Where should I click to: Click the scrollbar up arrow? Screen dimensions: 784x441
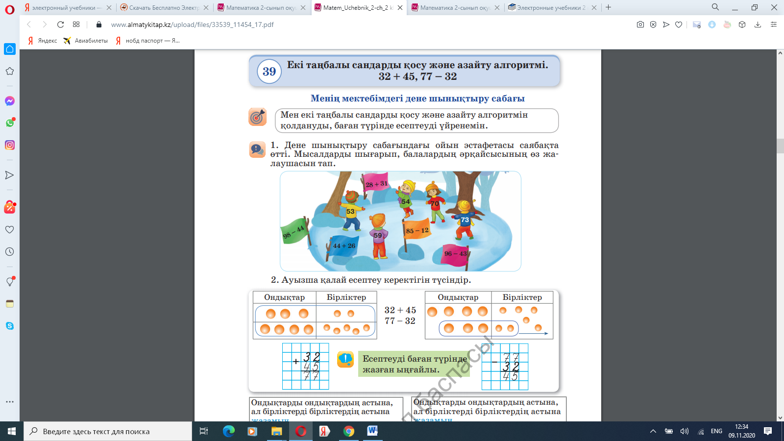pyautogui.click(x=780, y=53)
